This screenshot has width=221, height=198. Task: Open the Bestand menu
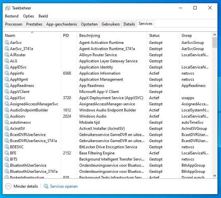(x=12, y=16)
